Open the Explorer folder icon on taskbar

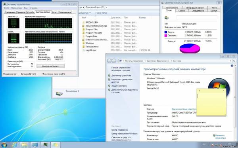24,145
